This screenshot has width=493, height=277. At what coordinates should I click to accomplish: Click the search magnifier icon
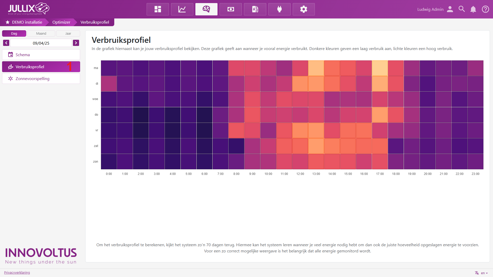pyautogui.click(x=462, y=9)
